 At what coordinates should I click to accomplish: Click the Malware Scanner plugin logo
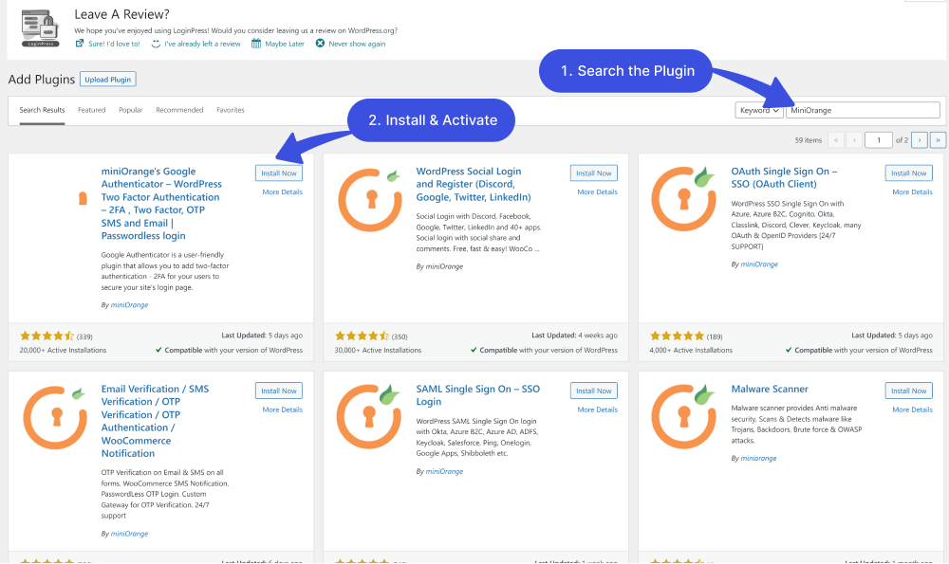[684, 416]
